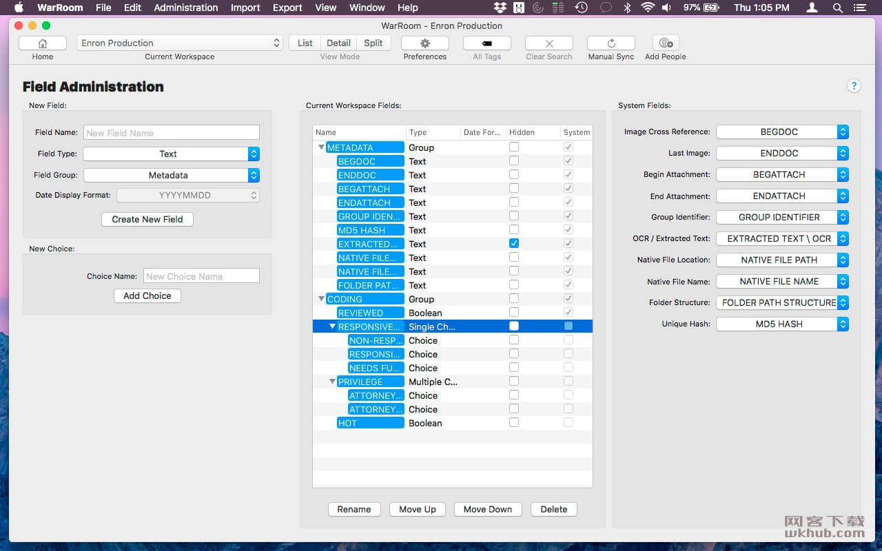This screenshot has height=551, width=882.
Task: Click the Bluetooth menu bar icon
Action: 627,8
